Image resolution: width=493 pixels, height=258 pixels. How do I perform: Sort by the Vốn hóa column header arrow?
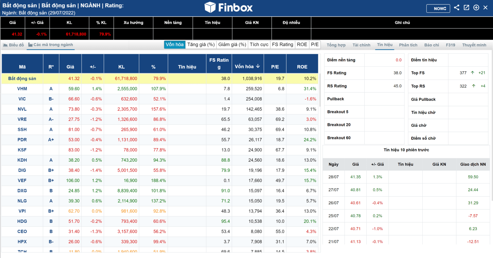point(258,66)
